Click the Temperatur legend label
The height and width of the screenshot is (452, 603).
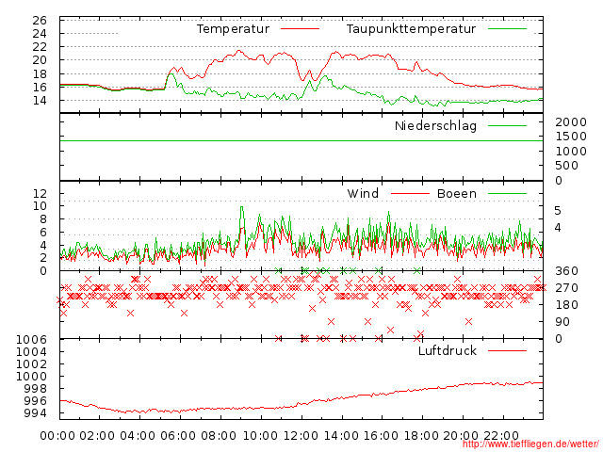233,29
